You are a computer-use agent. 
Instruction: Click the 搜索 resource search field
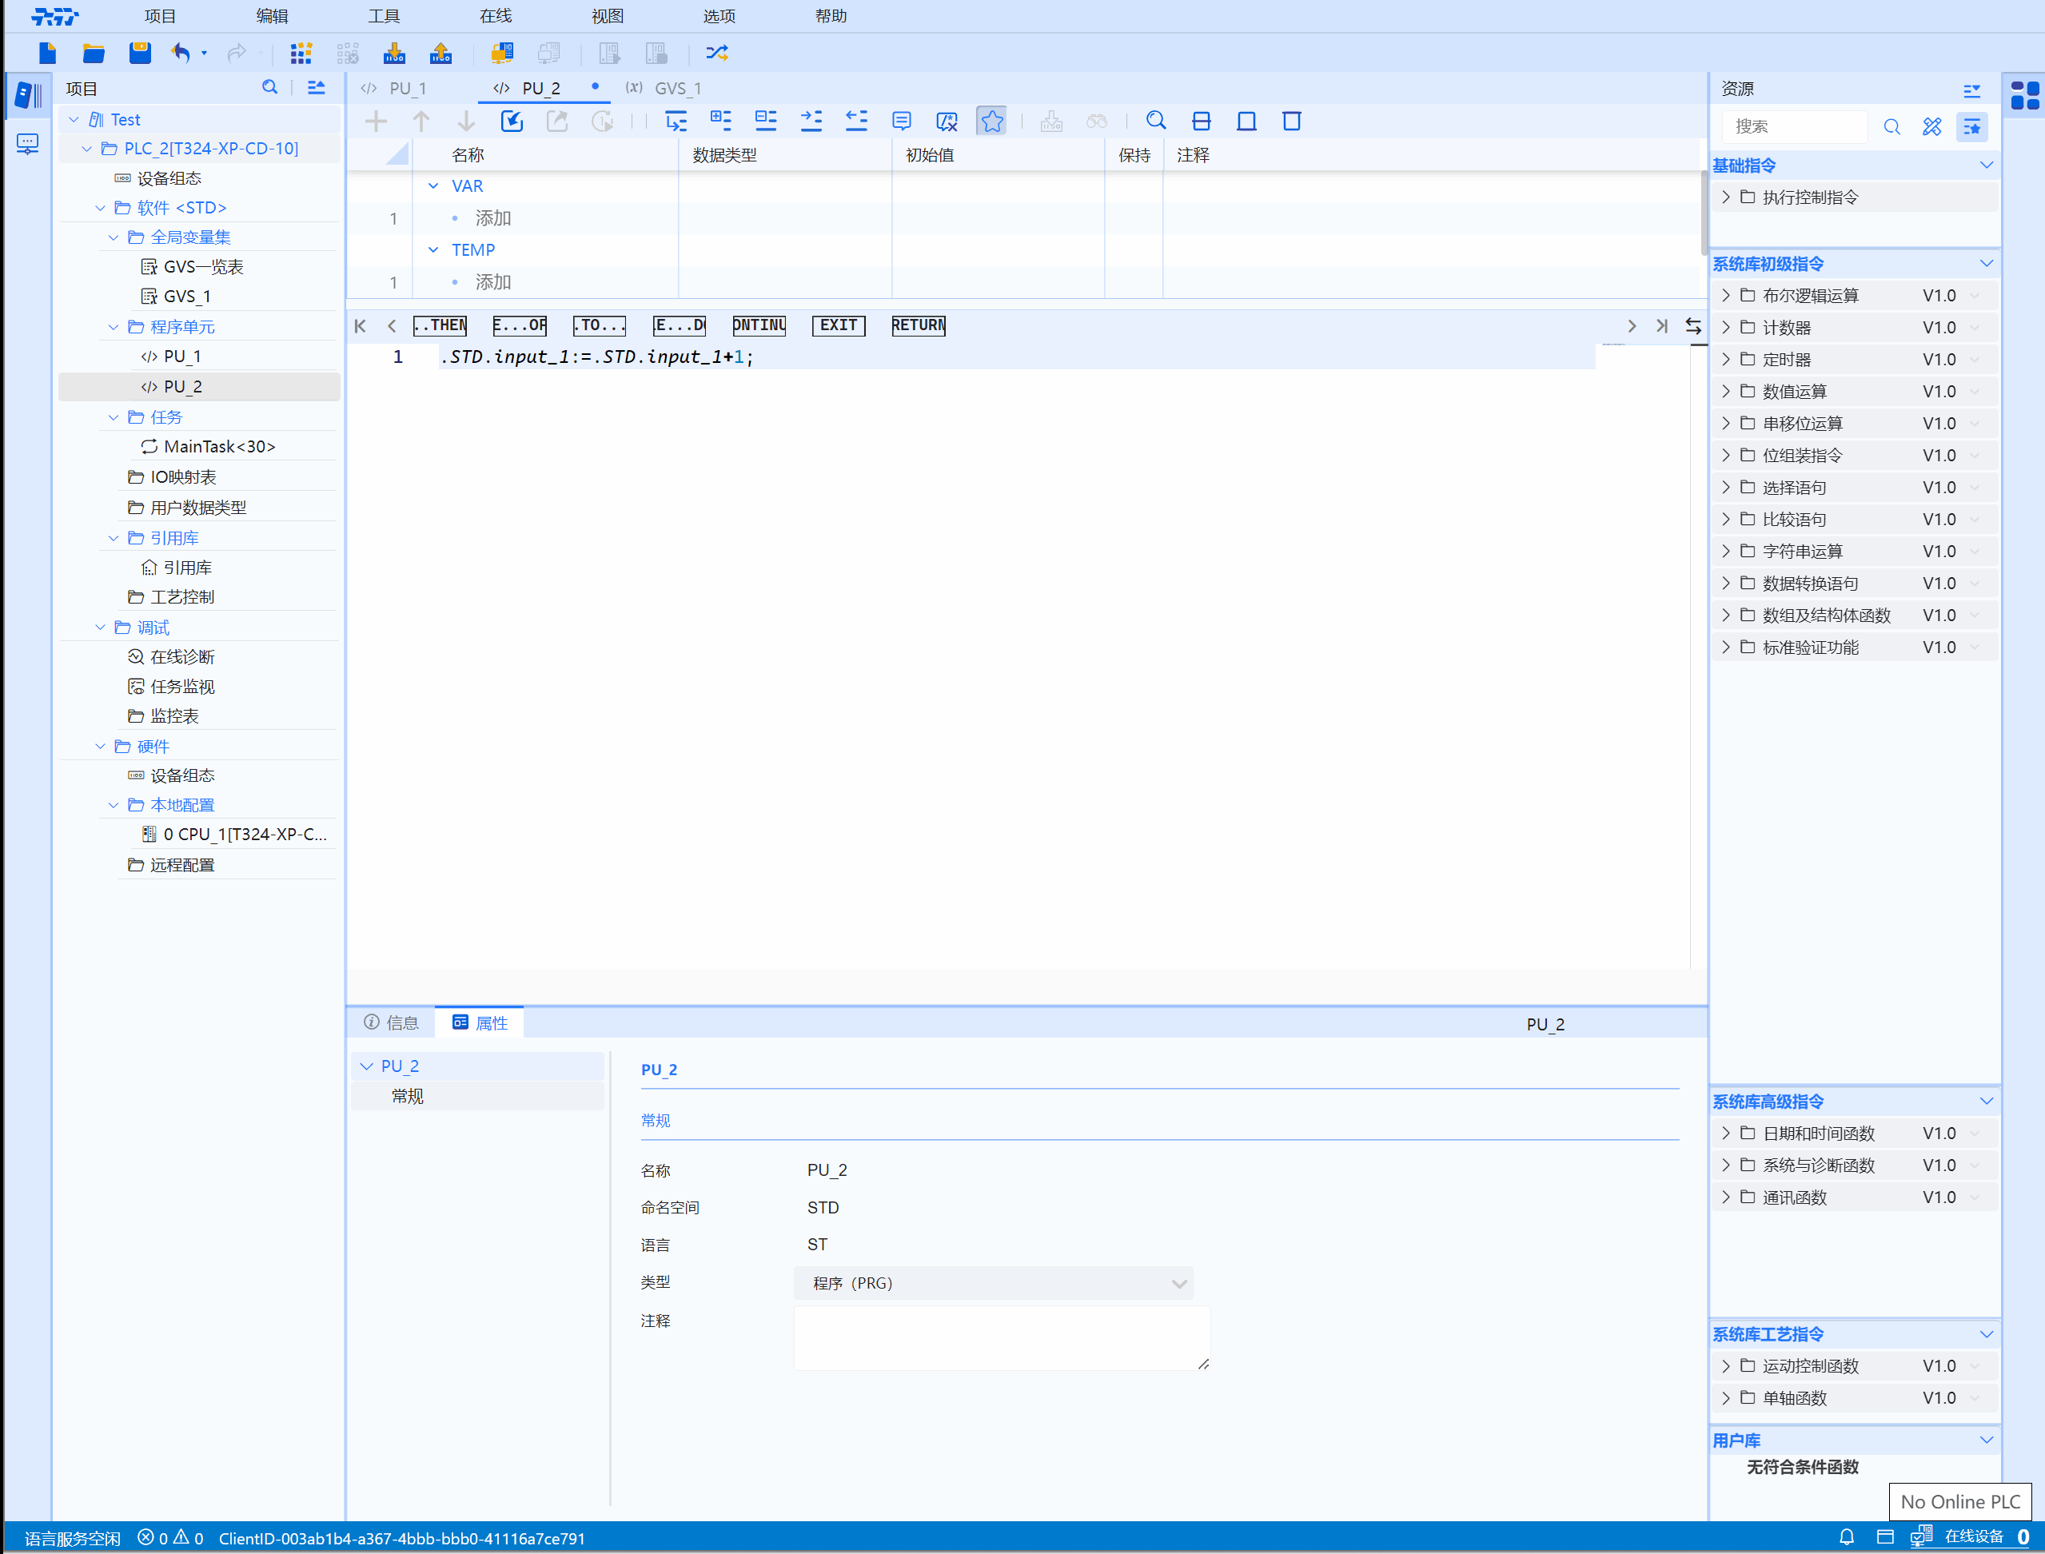[1792, 127]
